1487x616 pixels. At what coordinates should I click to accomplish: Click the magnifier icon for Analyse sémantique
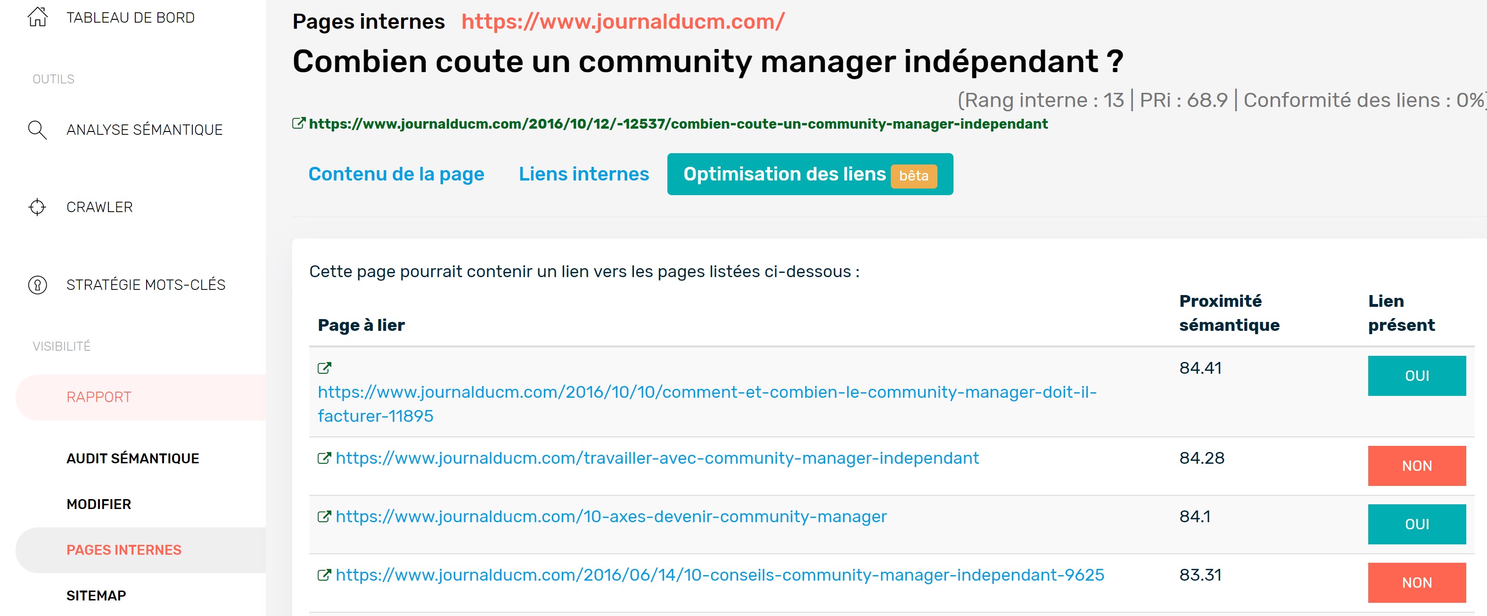pos(38,129)
